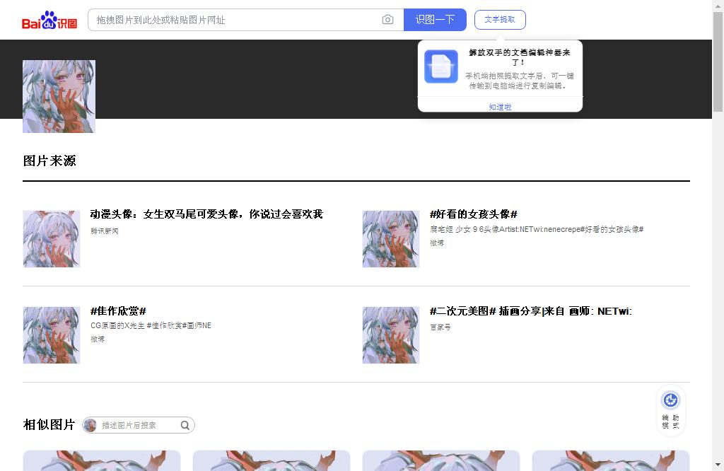Open the second similar image card
Screen dimensions: 724x471
click(x=271, y=461)
